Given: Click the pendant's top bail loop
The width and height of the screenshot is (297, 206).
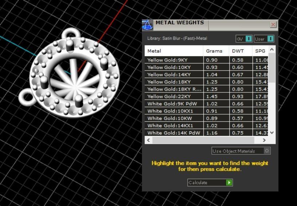Looking at the screenshot, I should (x=71, y=32).
